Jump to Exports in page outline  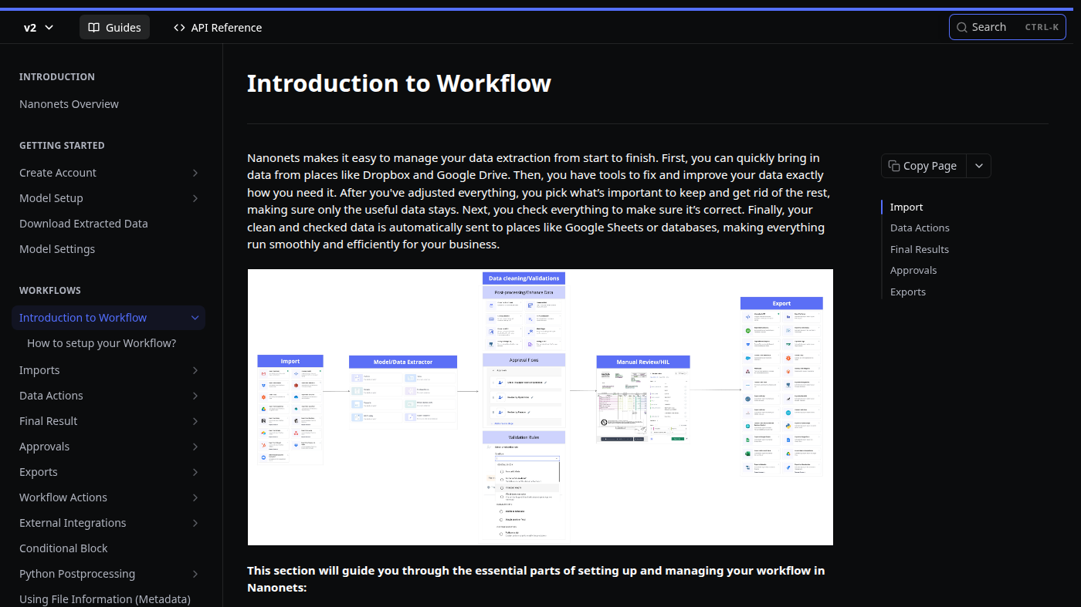pos(908,292)
